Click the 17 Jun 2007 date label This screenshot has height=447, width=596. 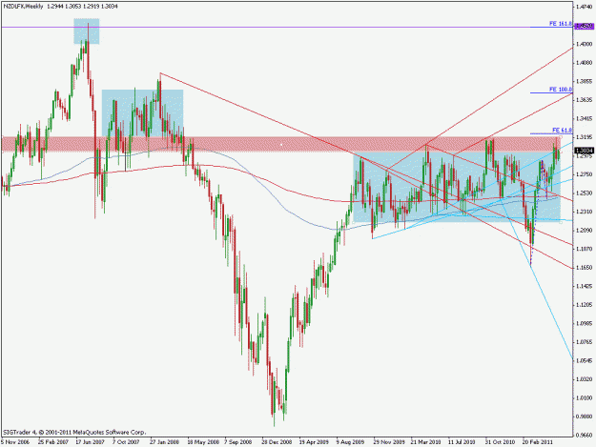[90, 442]
